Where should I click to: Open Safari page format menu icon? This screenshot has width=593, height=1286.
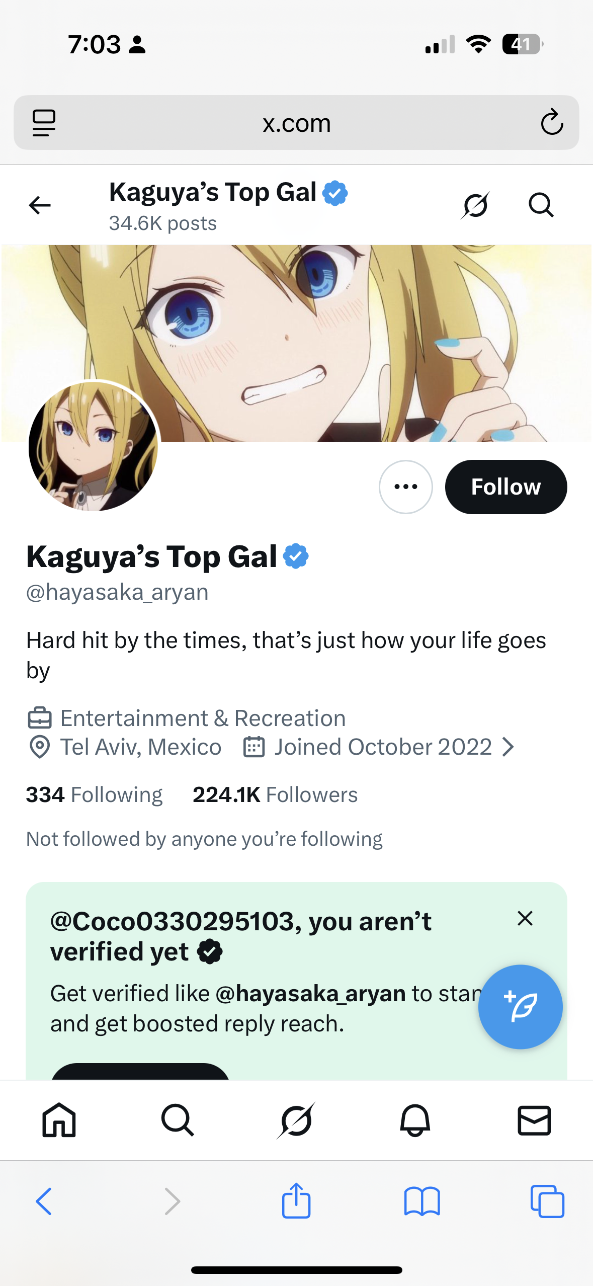44,123
